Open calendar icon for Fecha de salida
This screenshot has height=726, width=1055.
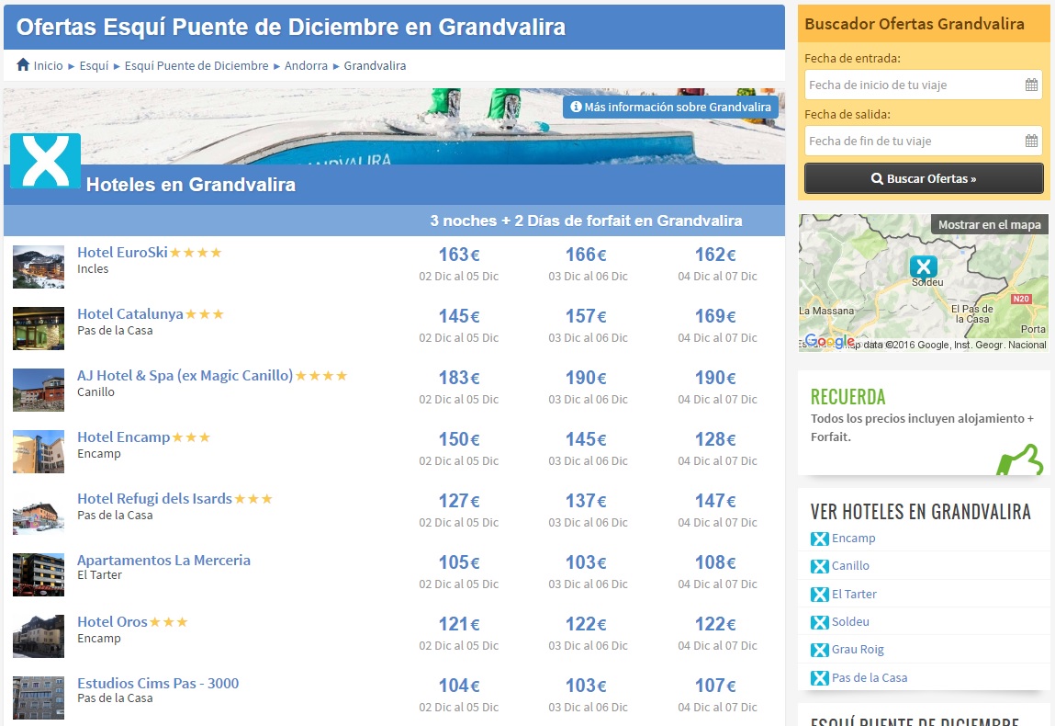(x=1031, y=141)
